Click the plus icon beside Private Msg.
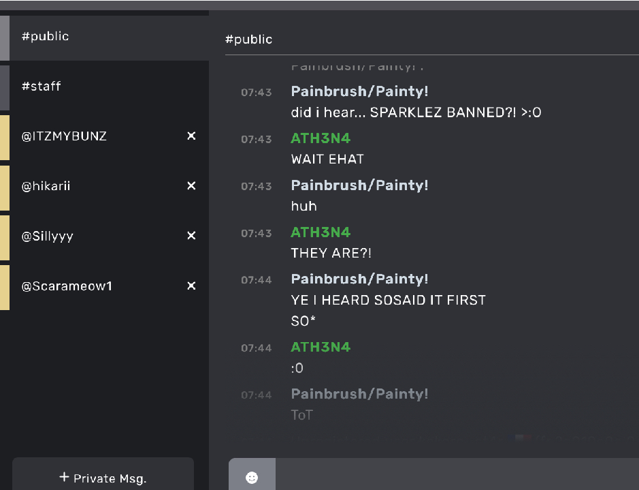Viewport: 639px width, 490px height. (64, 476)
